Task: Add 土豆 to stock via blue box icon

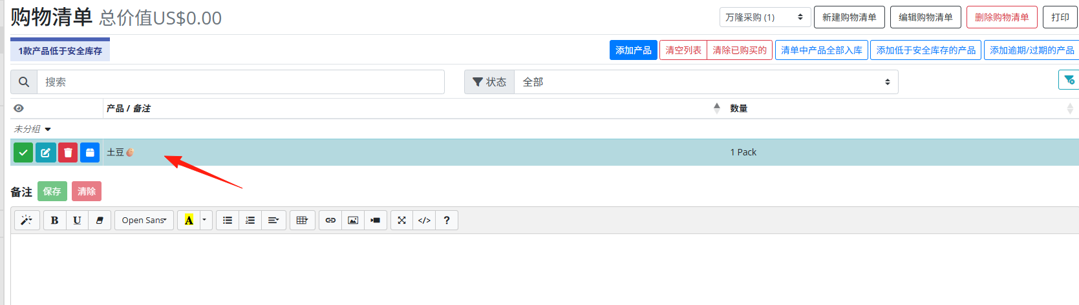Action: pos(90,152)
